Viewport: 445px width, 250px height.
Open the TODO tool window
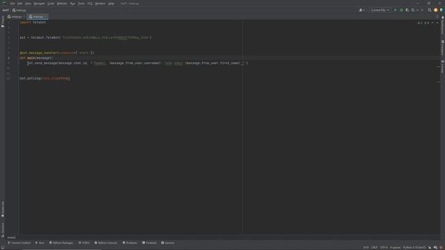tap(84, 243)
